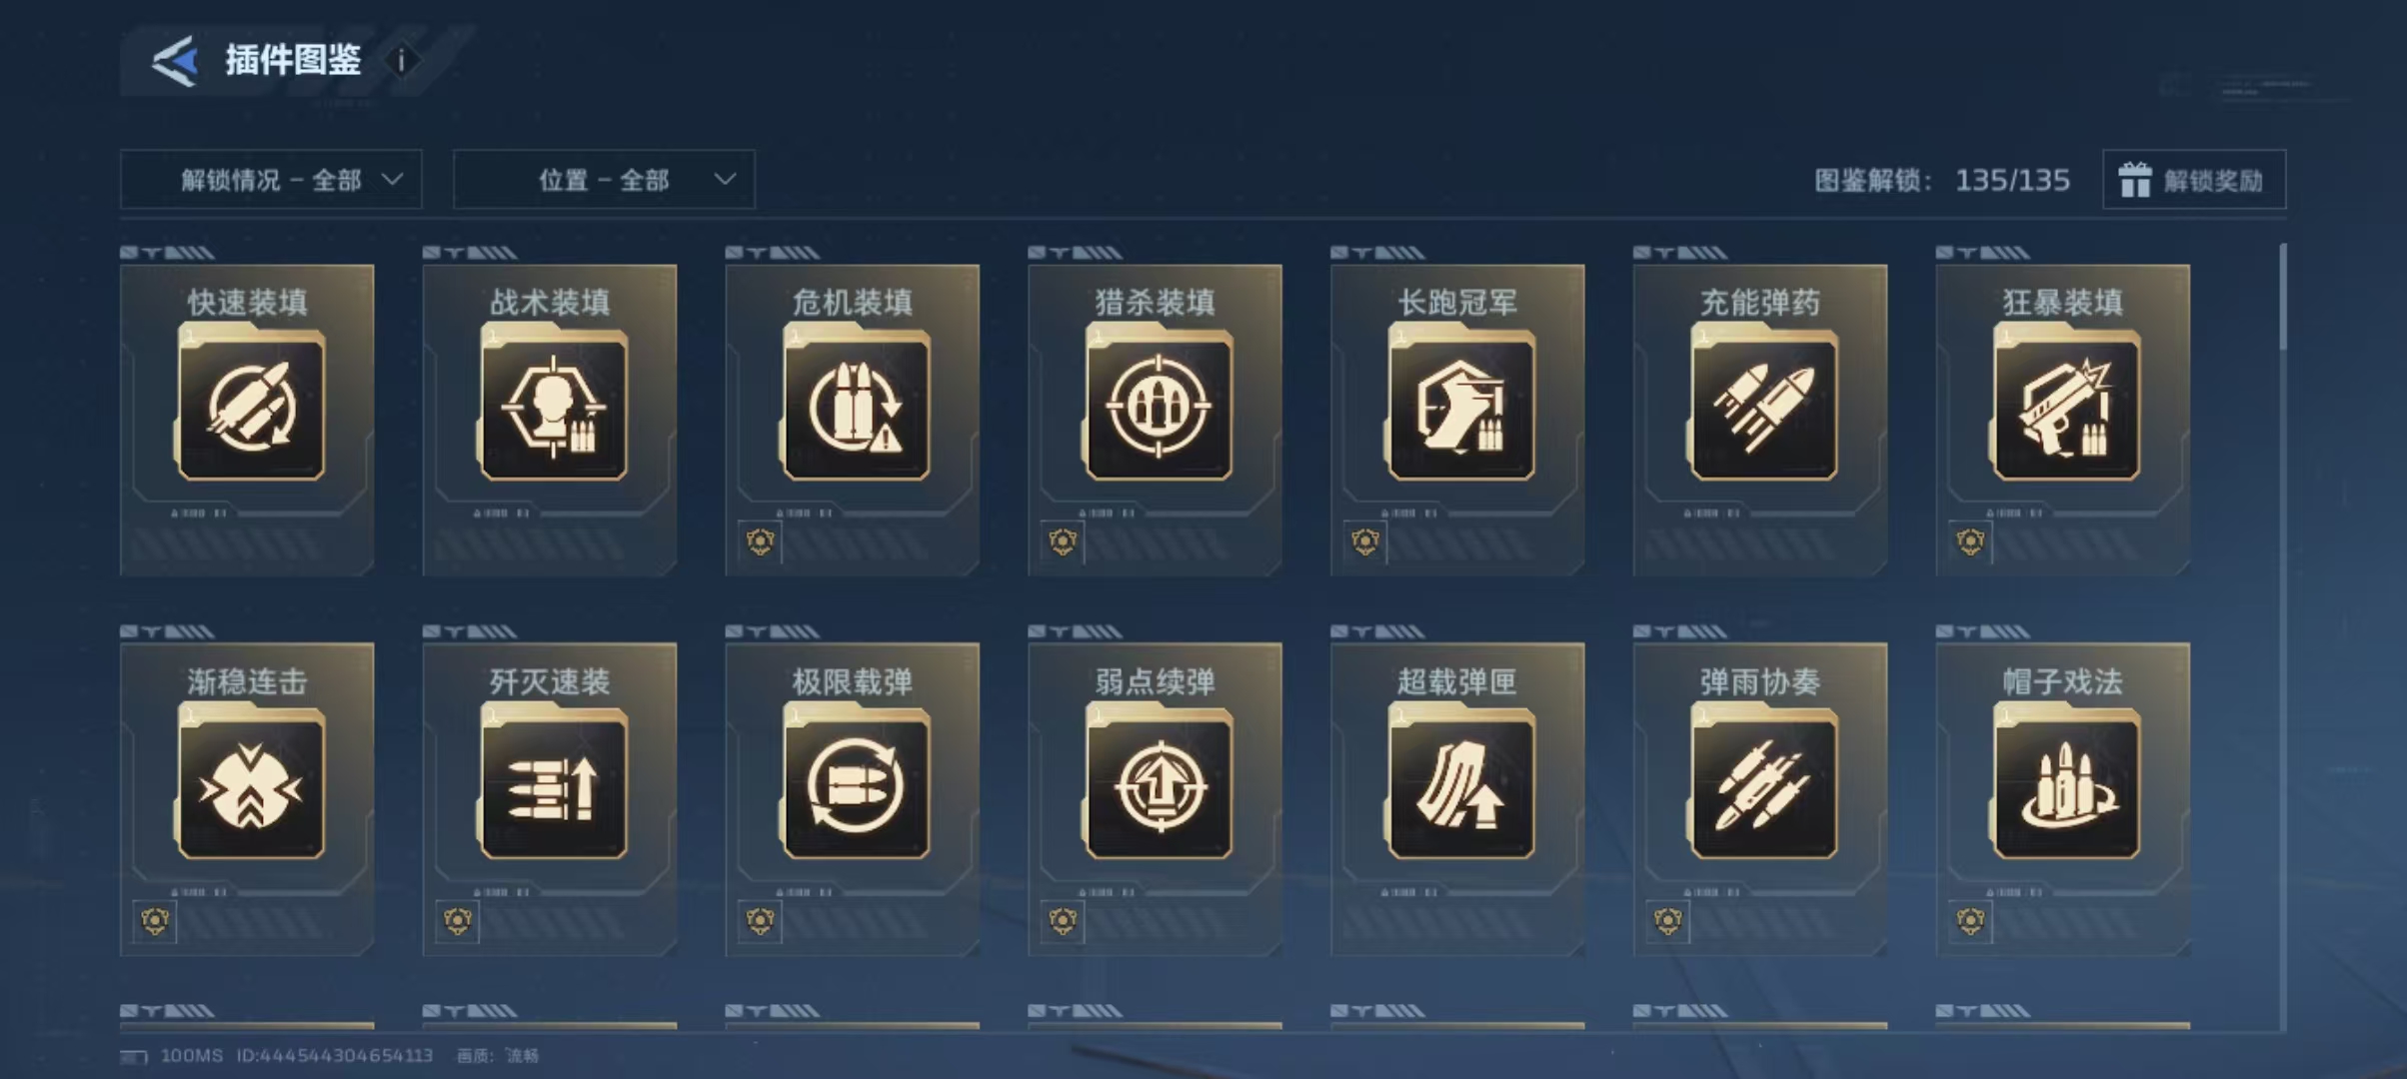Click the back arrow beside 插件图鉴
The width and height of the screenshot is (2407, 1079).
pos(174,61)
